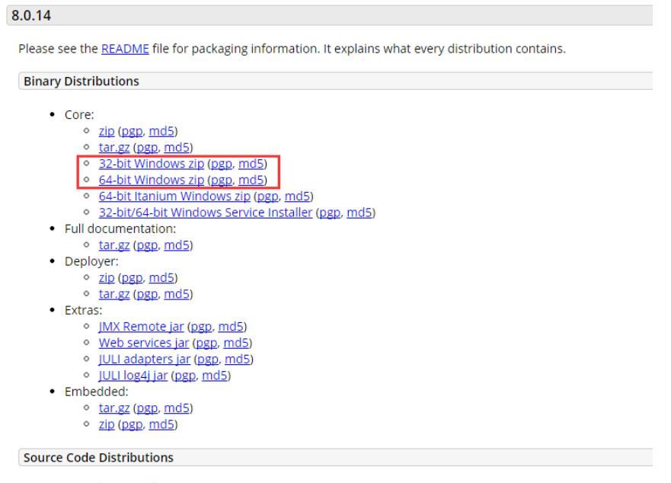Open pgp signature for 64-bit Windows zip
The width and height of the screenshot is (671, 483).
[222, 180]
